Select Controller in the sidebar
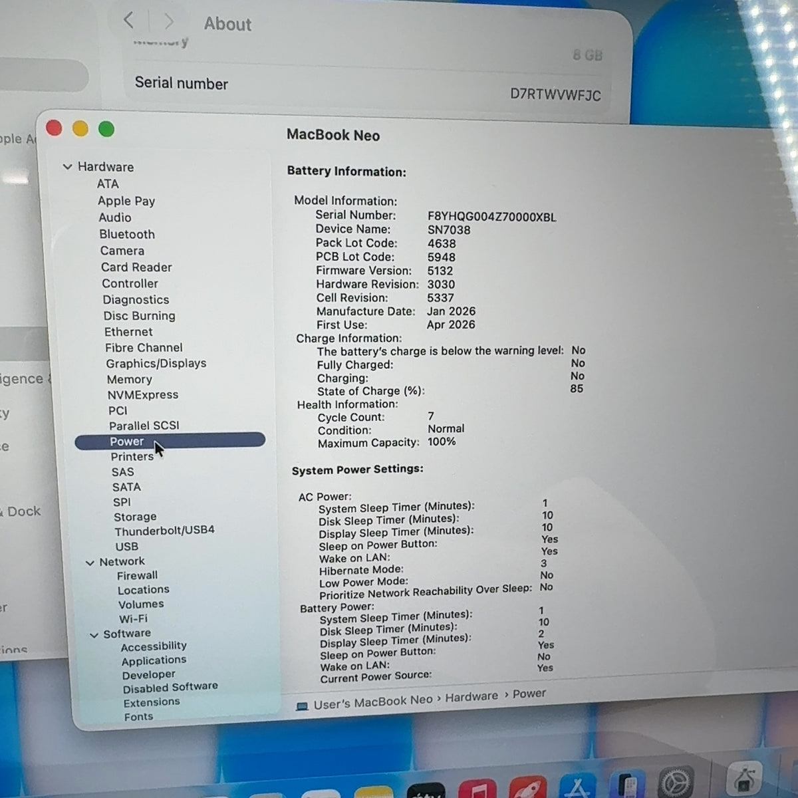798x798 pixels. [130, 283]
